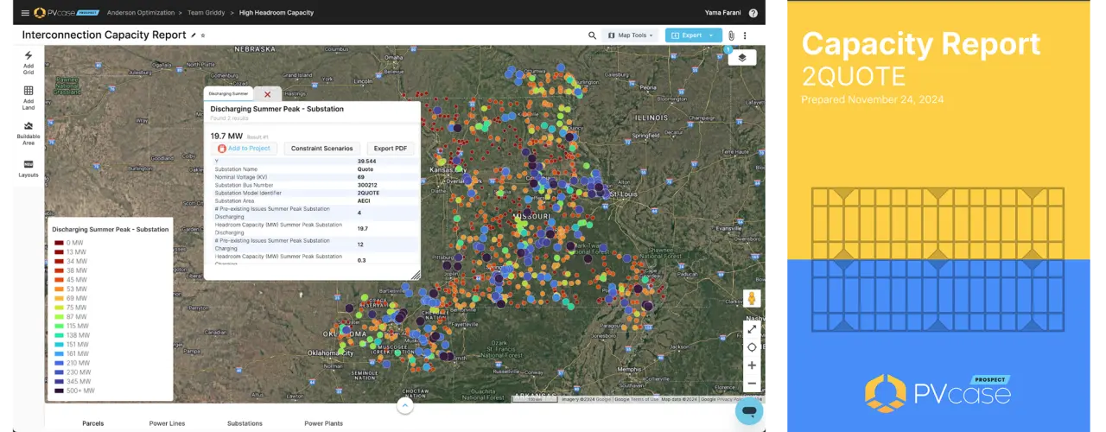Favorite the report with star icon
Viewport: 1106px width, 432px height.
coord(203,35)
